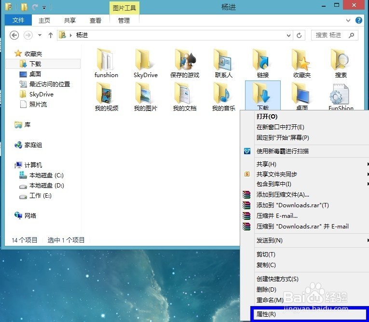Select the 我的图片 folder
This screenshot has height=322, width=369.
click(x=146, y=96)
